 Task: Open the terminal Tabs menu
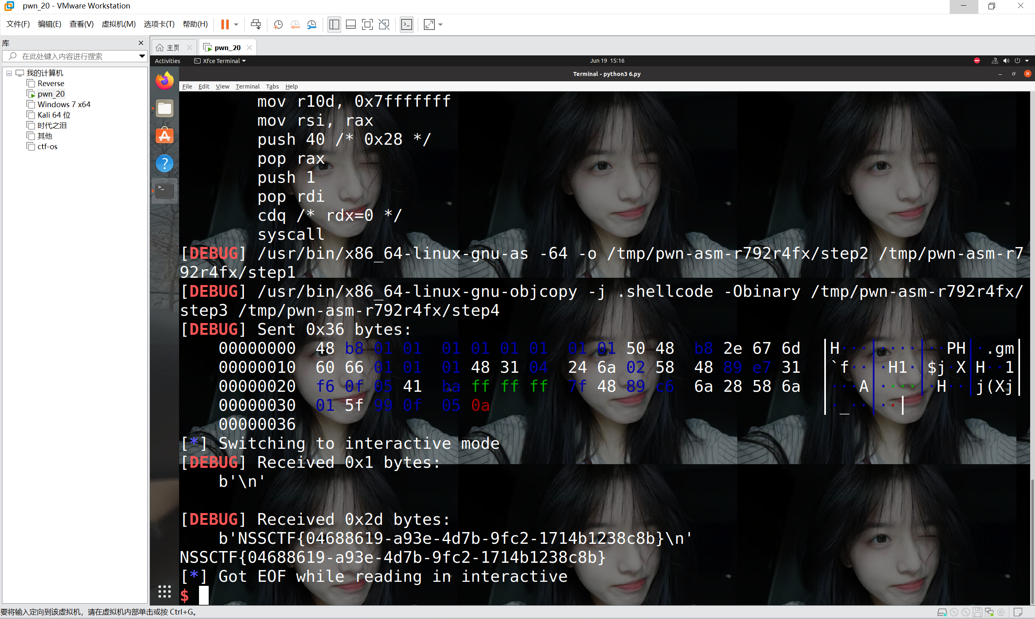coord(273,87)
